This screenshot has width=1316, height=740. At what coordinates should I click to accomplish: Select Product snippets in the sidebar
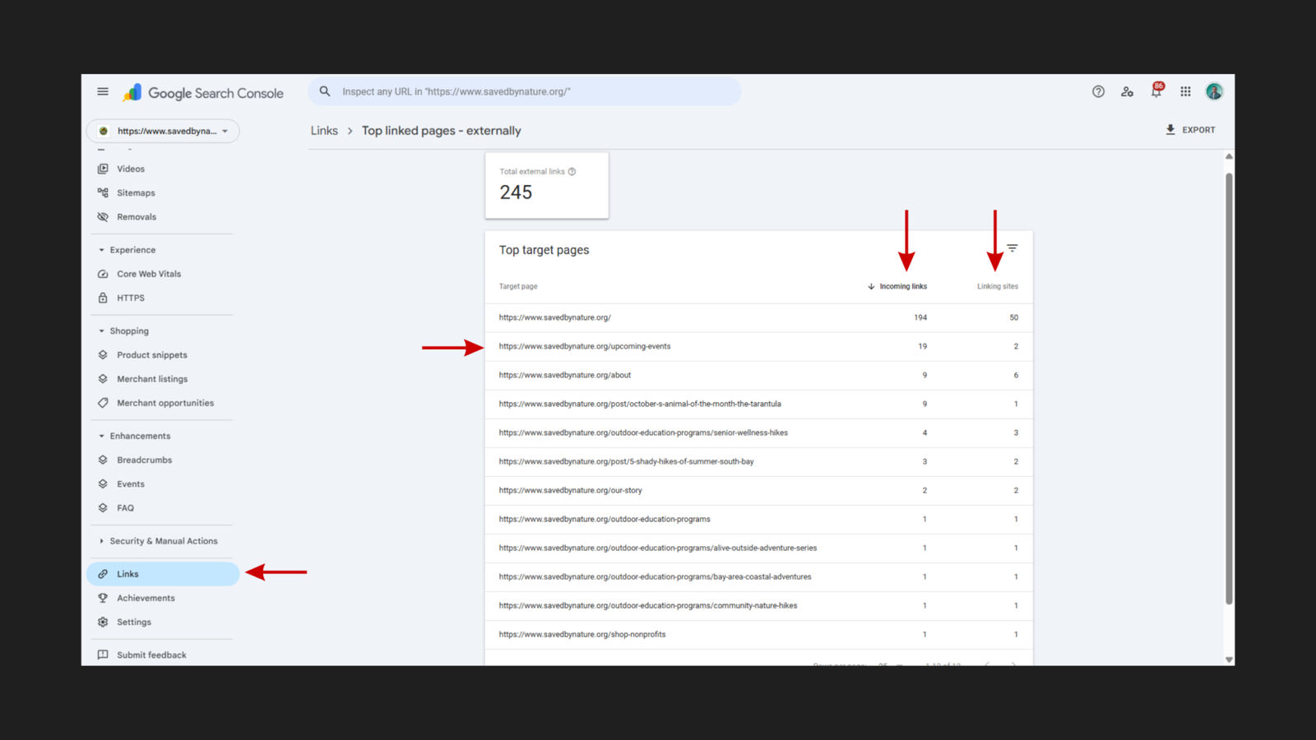(152, 354)
